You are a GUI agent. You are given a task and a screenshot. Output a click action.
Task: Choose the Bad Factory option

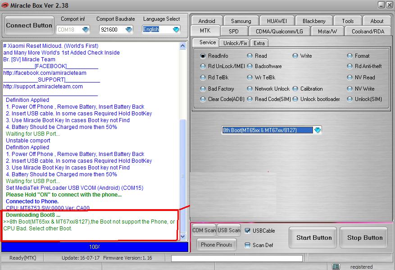coord(203,89)
